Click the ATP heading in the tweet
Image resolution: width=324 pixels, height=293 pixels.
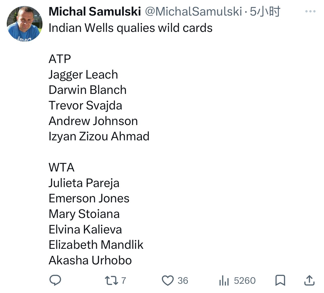[60, 59]
